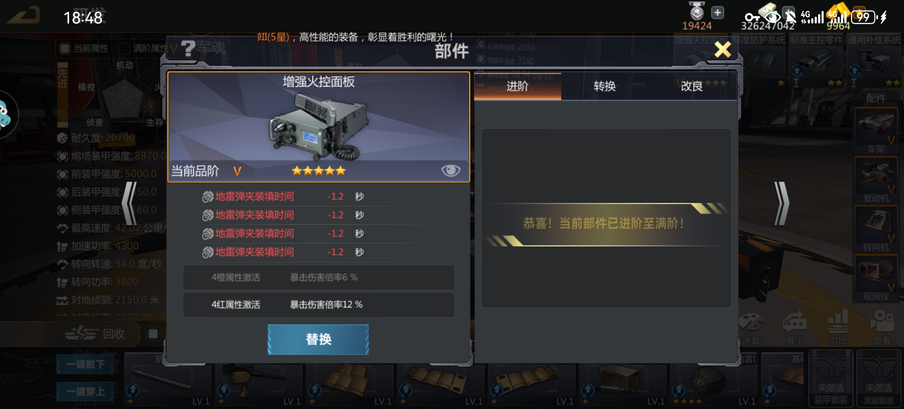
Task: Open the 涂装 paint palette icon
Action: point(751,323)
